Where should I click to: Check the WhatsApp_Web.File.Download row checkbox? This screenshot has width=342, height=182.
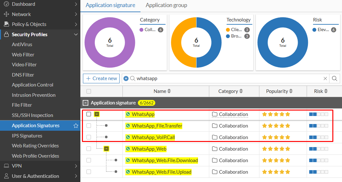[x=89, y=160]
